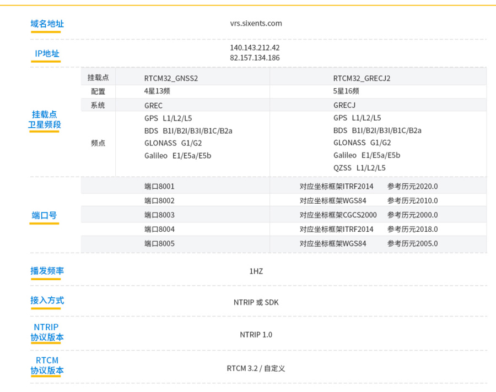
Task: Click the IP address 82.157.134.186
Action: click(x=255, y=58)
